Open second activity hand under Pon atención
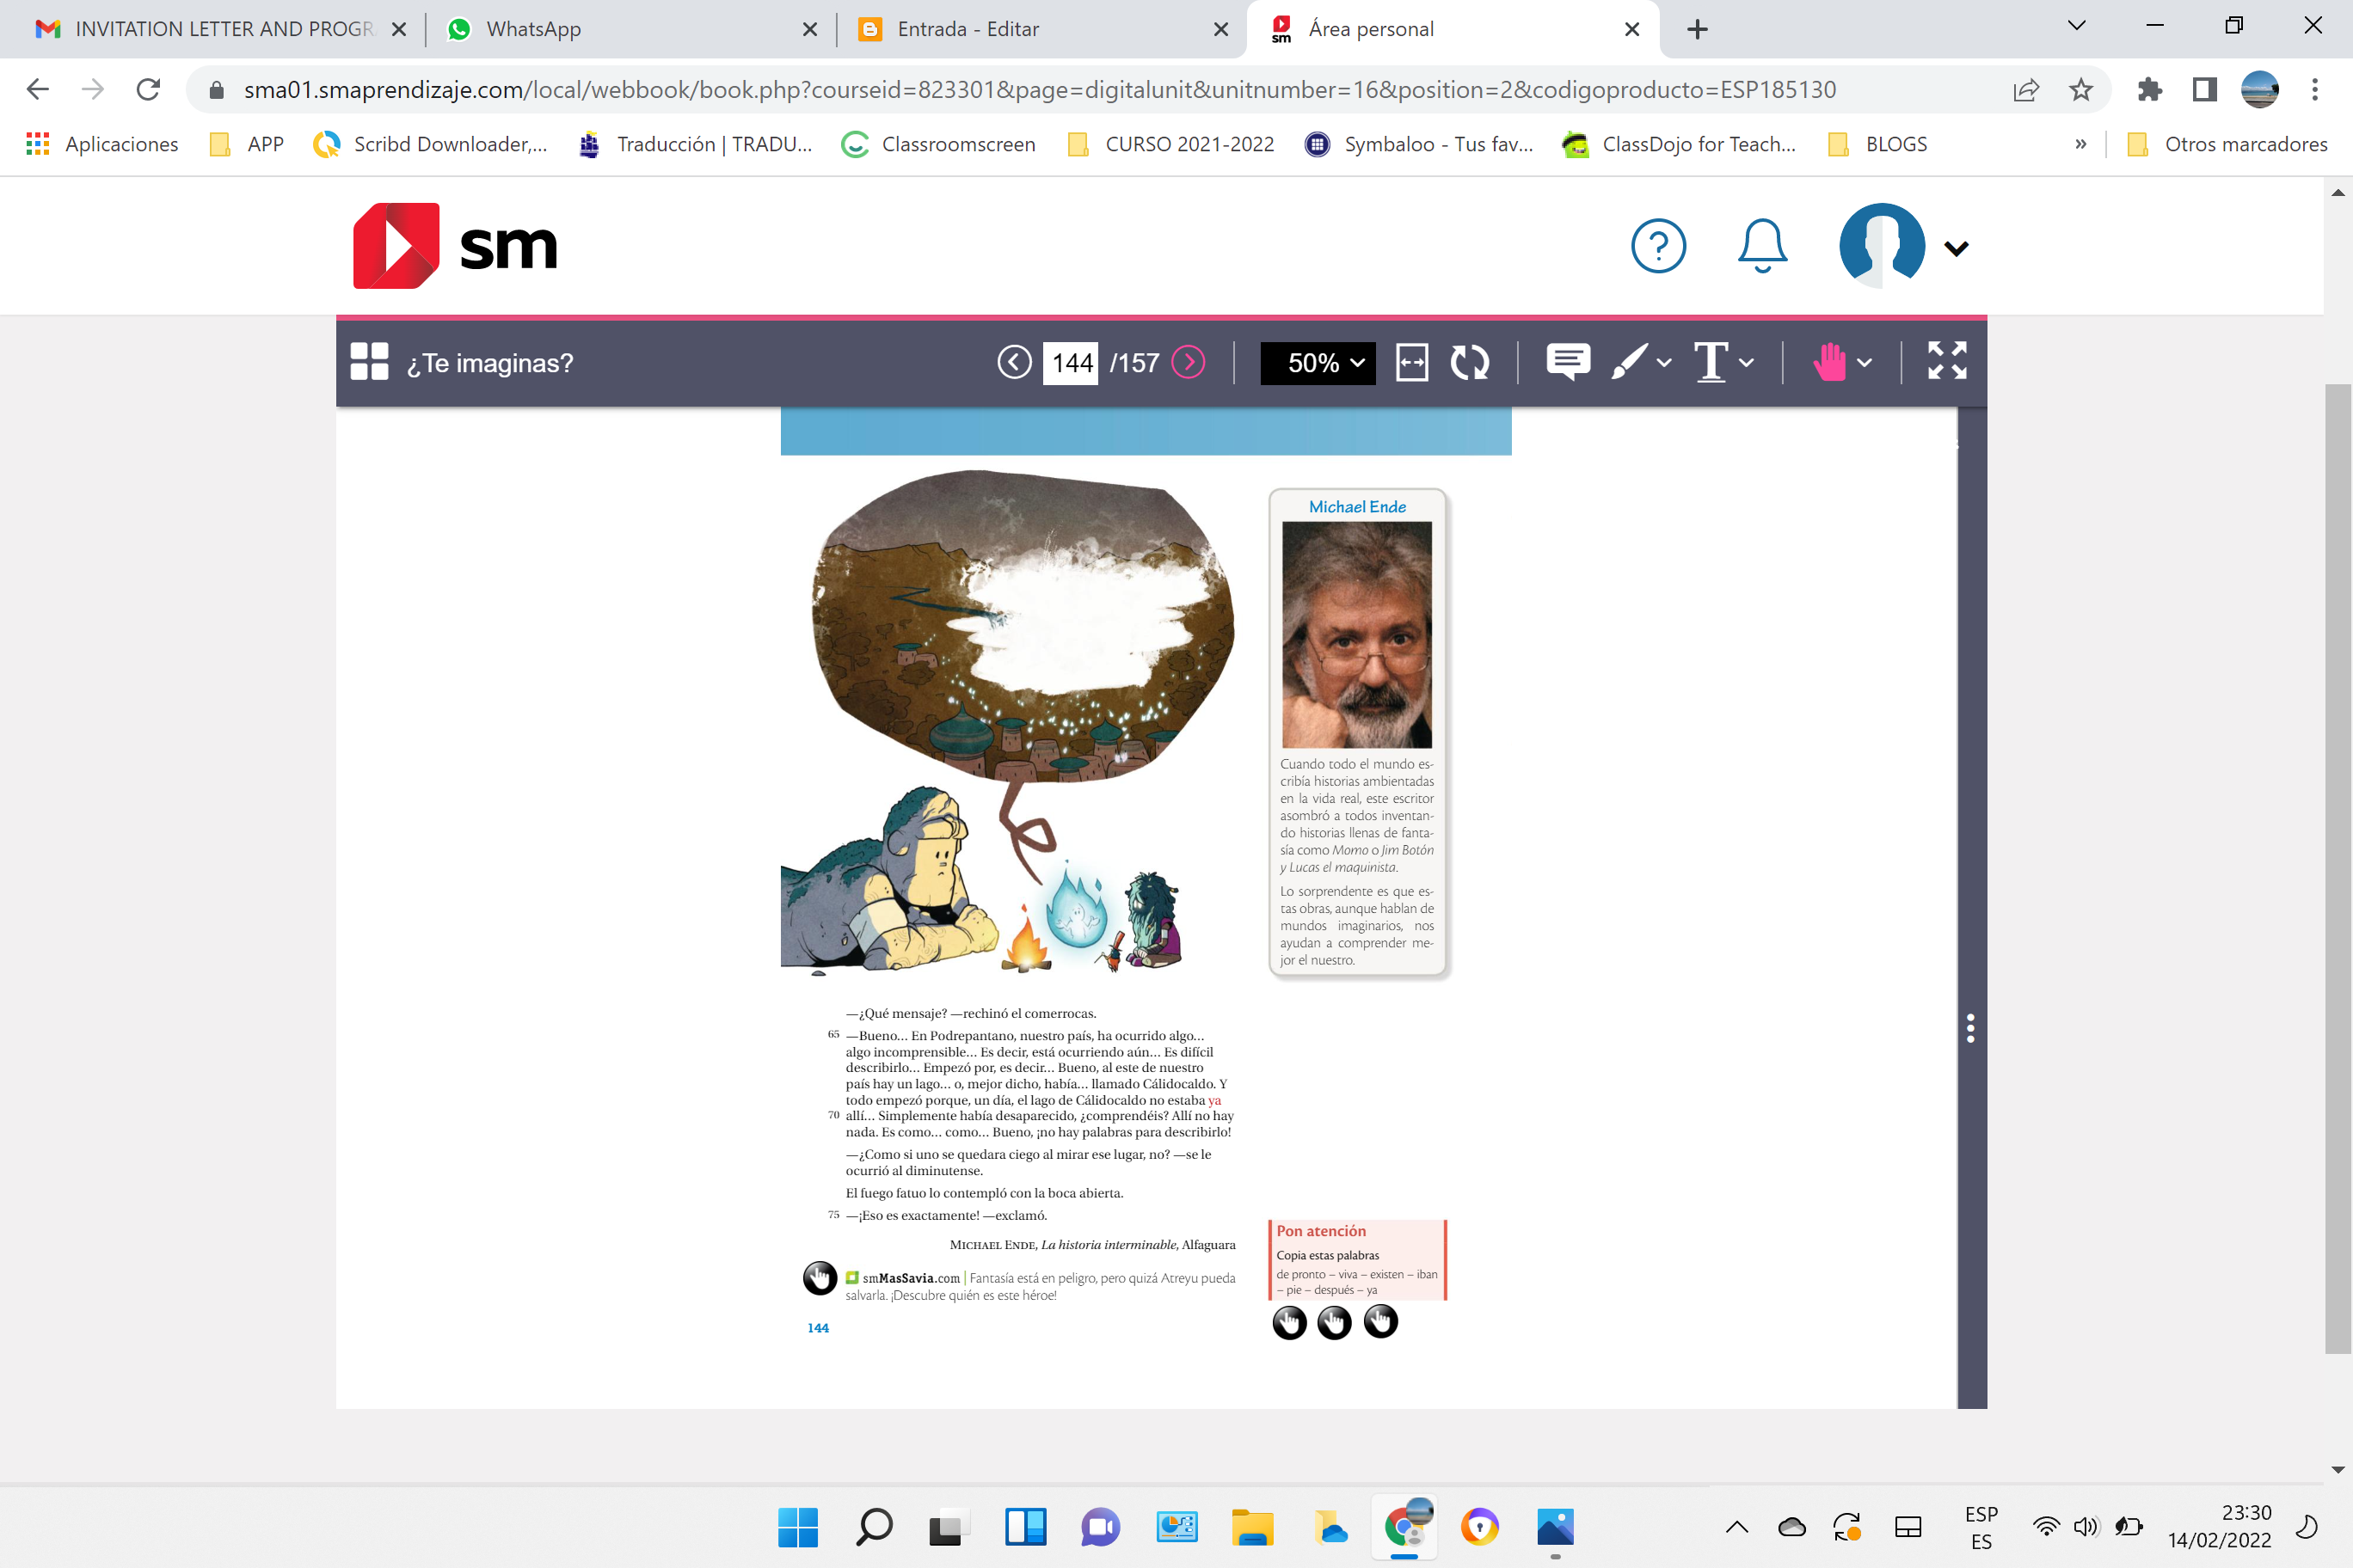2353x1568 pixels. tap(1335, 1323)
